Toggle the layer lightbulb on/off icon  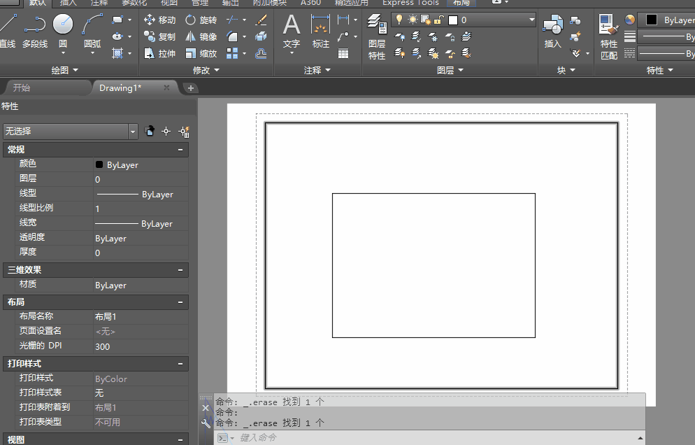point(399,20)
